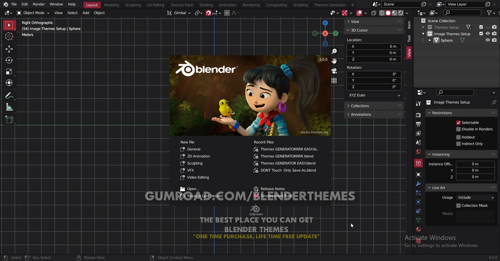Click the viewport pan hand icon
The height and width of the screenshot is (261, 500).
pos(334,61)
